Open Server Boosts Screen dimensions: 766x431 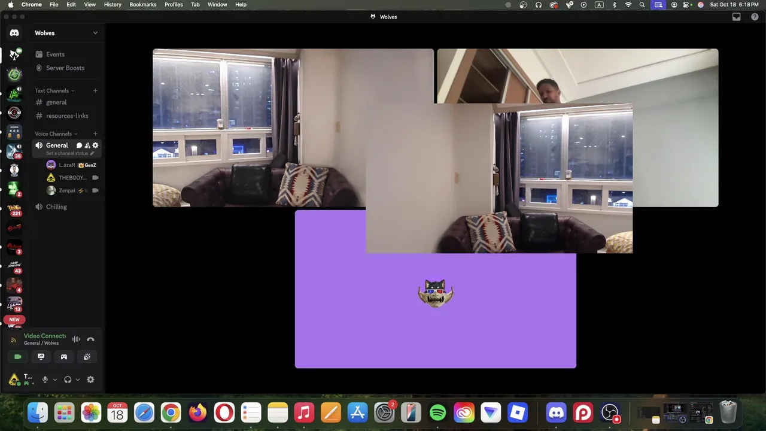point(66,68)
